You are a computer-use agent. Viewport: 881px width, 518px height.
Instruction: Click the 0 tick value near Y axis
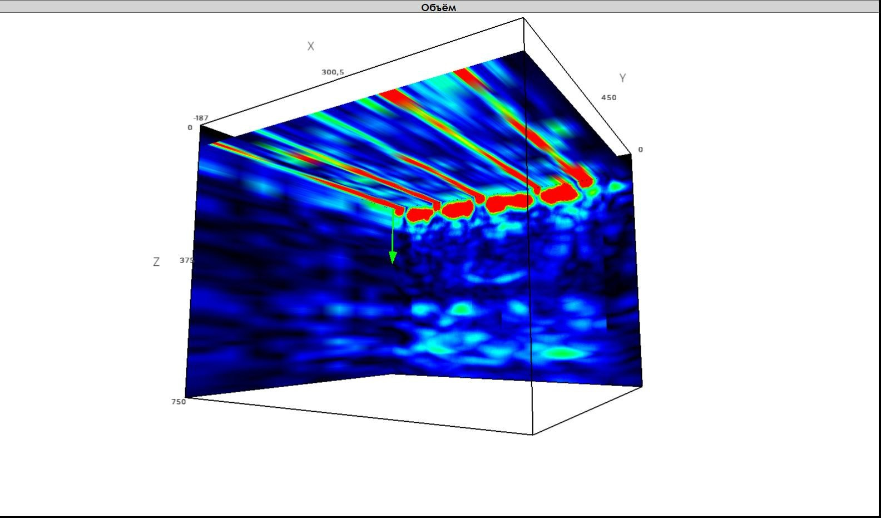tap(640, 150)
